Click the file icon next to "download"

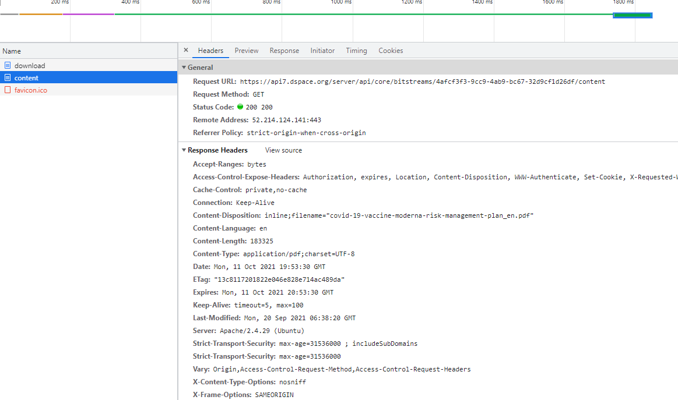click(8, 65)
